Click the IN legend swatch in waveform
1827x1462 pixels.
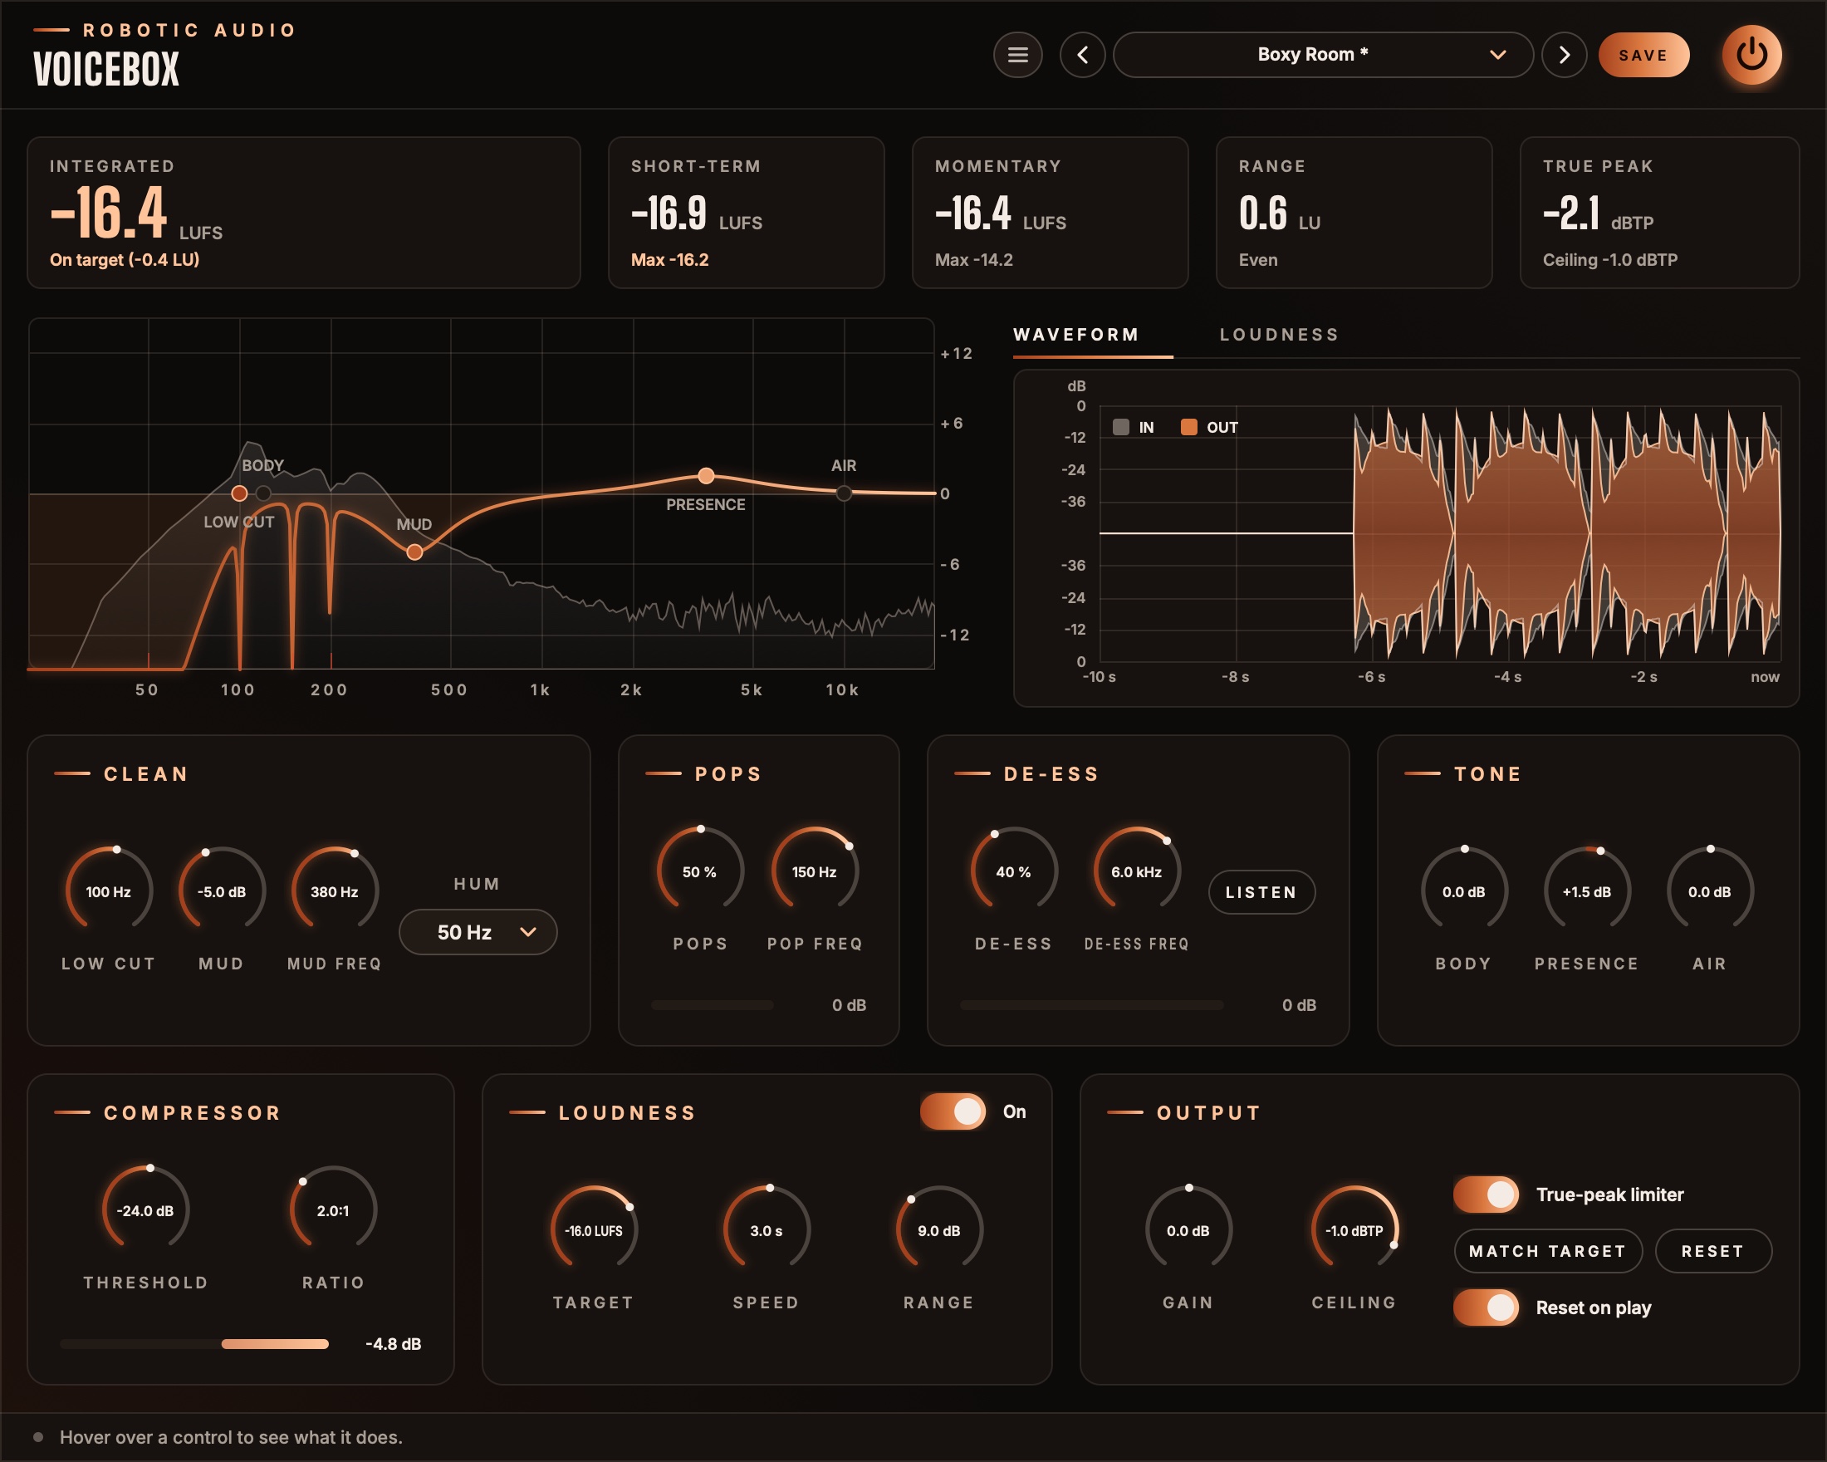click(x=1121, y=427)
